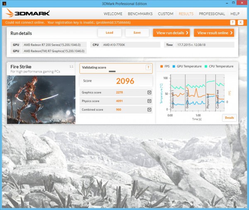Minimize the 3DMark window
Screen dimensions: 249x210
click(227, 3)
